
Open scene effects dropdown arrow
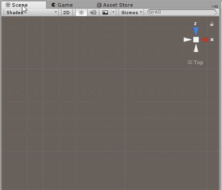pyautogui.click(x=113, y=12)
